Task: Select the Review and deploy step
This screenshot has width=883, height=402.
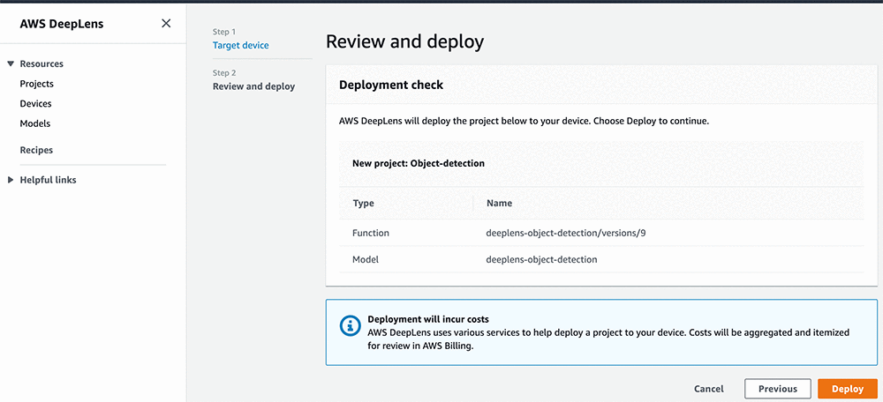Action: click(x=253, y=86)
